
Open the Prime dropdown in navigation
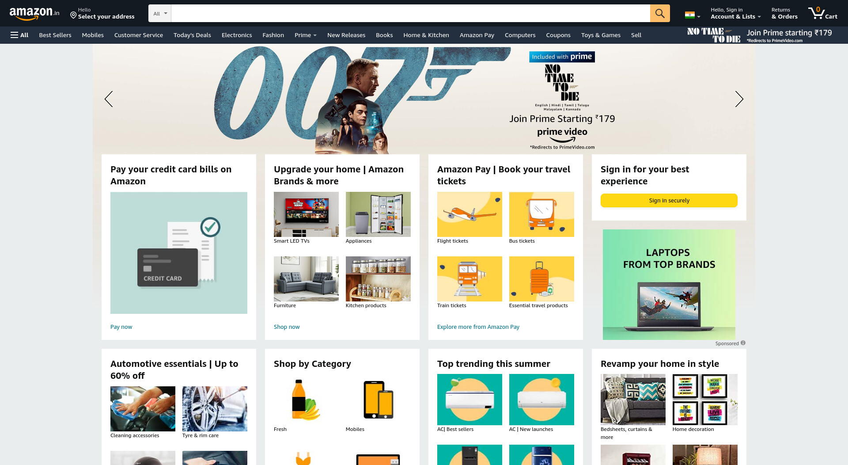(x=306, y=35)
